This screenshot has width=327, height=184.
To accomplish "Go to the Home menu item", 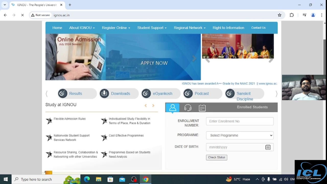I will click(57, 28).
